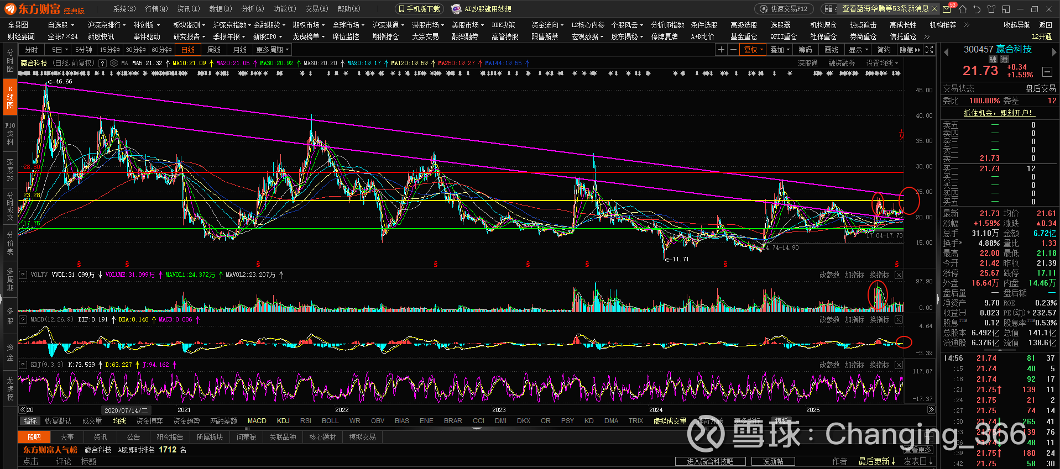1060x469 pixels.
Task: Open the 显示 display dropdown
Action: click(858, 50)
